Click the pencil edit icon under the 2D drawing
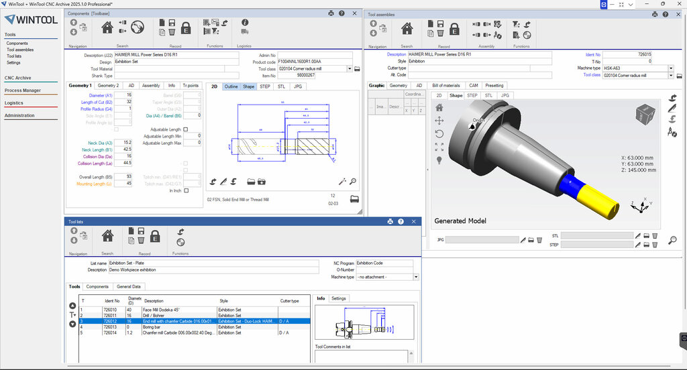Viewport: 687px width, 370px height. (223, 181)
